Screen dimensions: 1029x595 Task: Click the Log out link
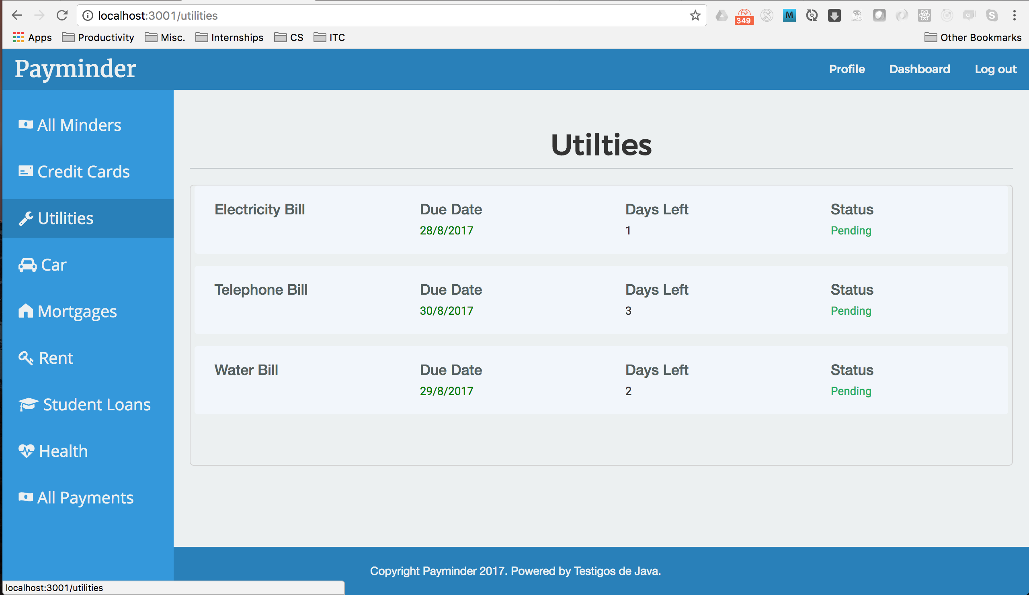pyautogui.click(x=996, y=69)
